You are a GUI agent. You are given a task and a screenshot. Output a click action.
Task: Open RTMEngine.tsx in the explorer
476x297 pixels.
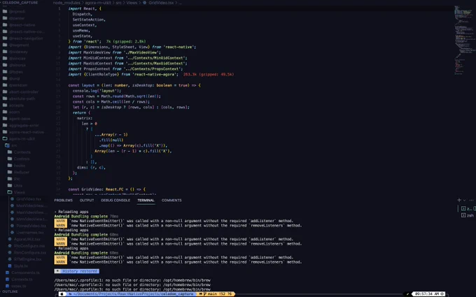click(x=27, y=259)
